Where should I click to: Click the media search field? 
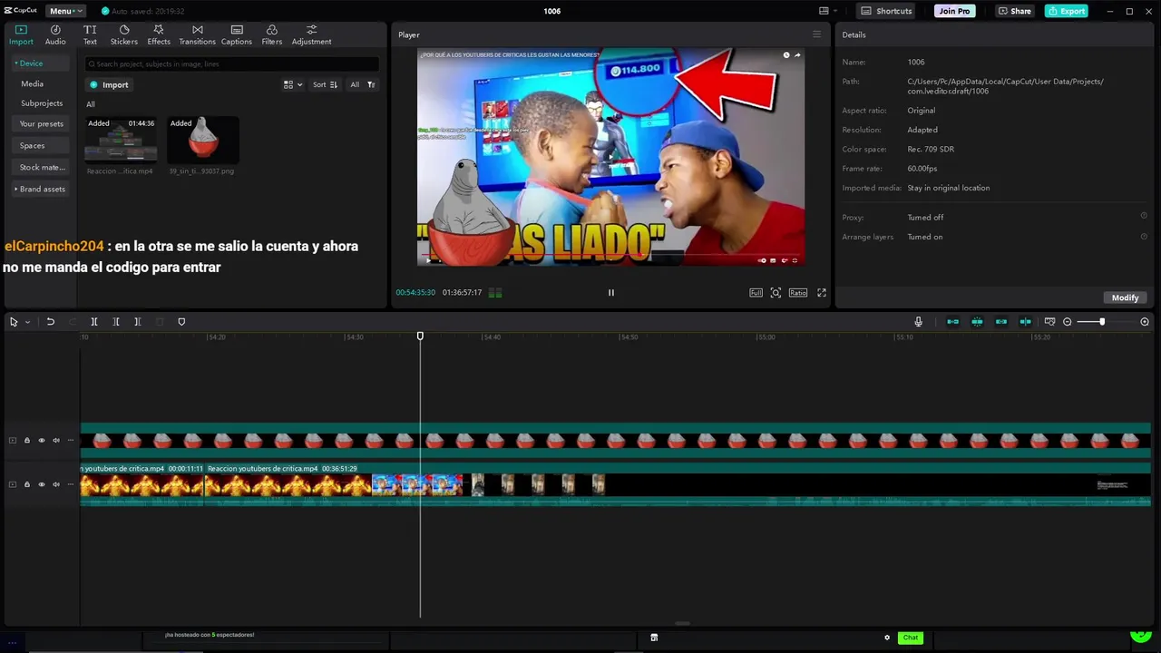(x=232, y=64)
